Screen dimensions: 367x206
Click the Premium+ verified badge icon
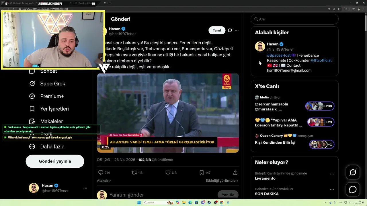(32, 96)
